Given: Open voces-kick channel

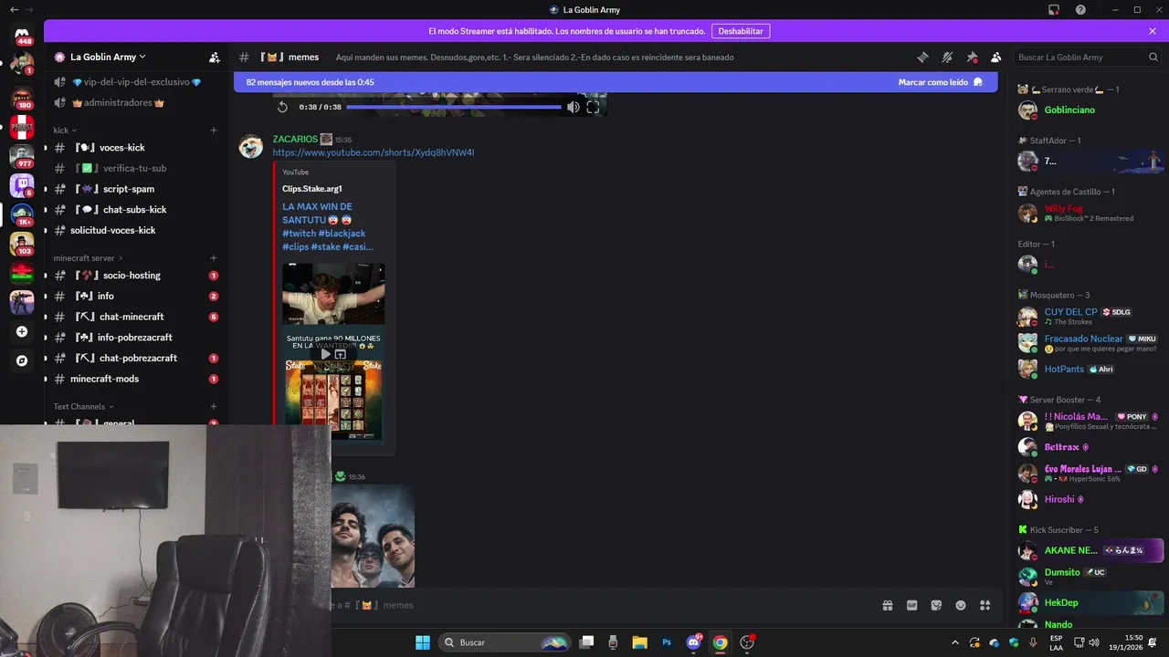Looking at the screenshot, I should click(x=121, y=148).
